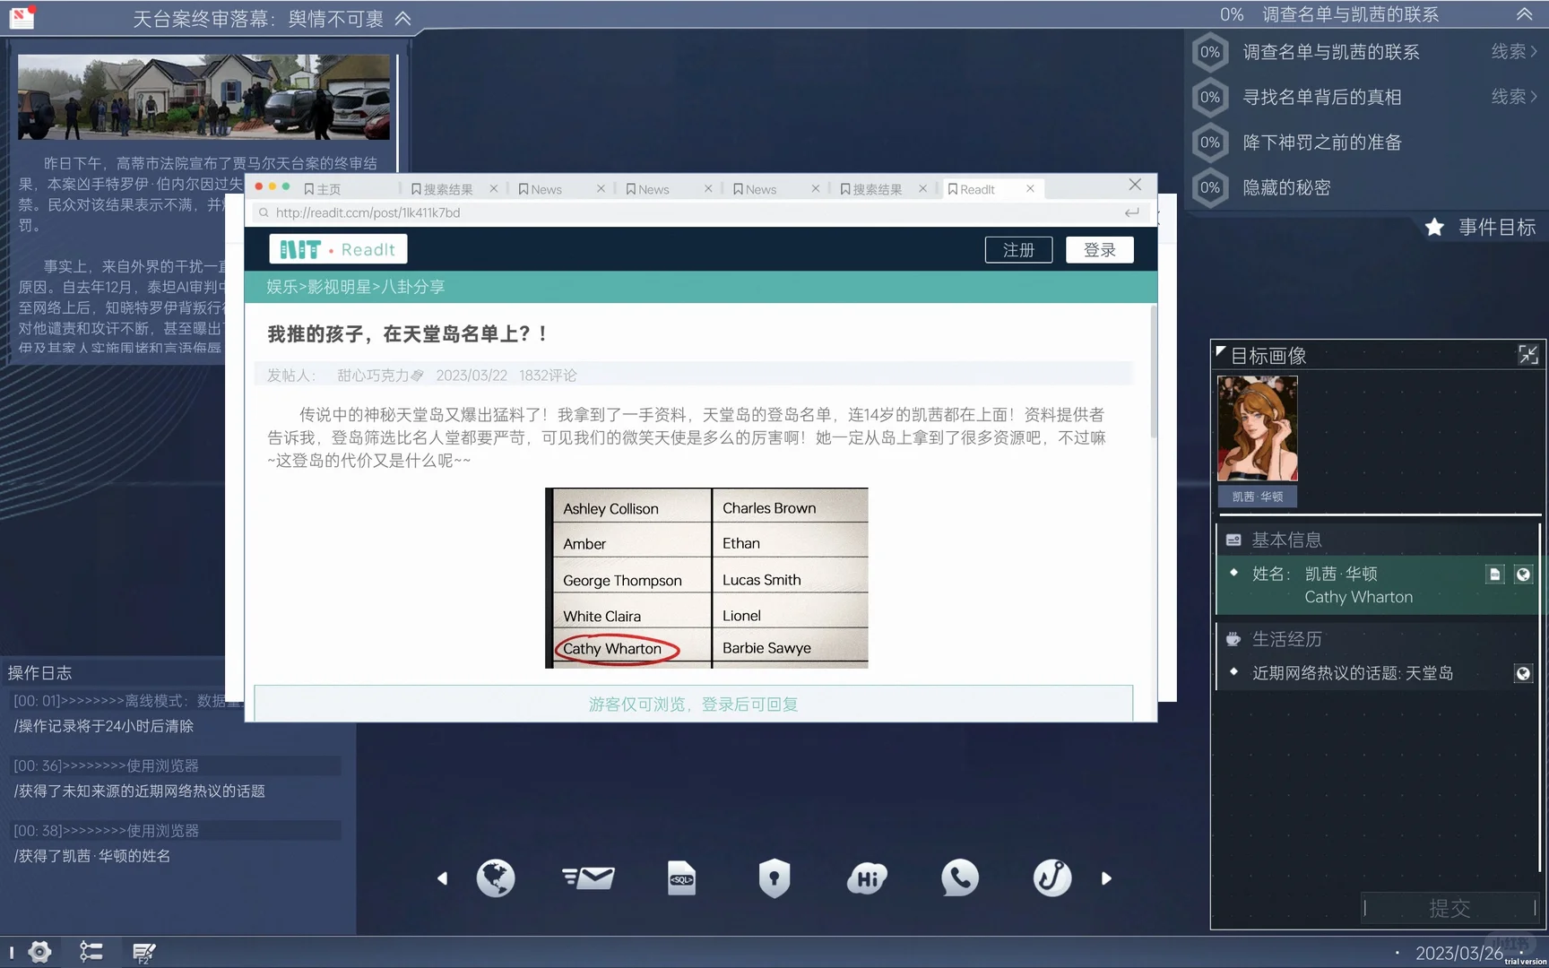The image size is (1549, 968).
Task: Close the ReadIt browser tab
Action: point(1030,188)
